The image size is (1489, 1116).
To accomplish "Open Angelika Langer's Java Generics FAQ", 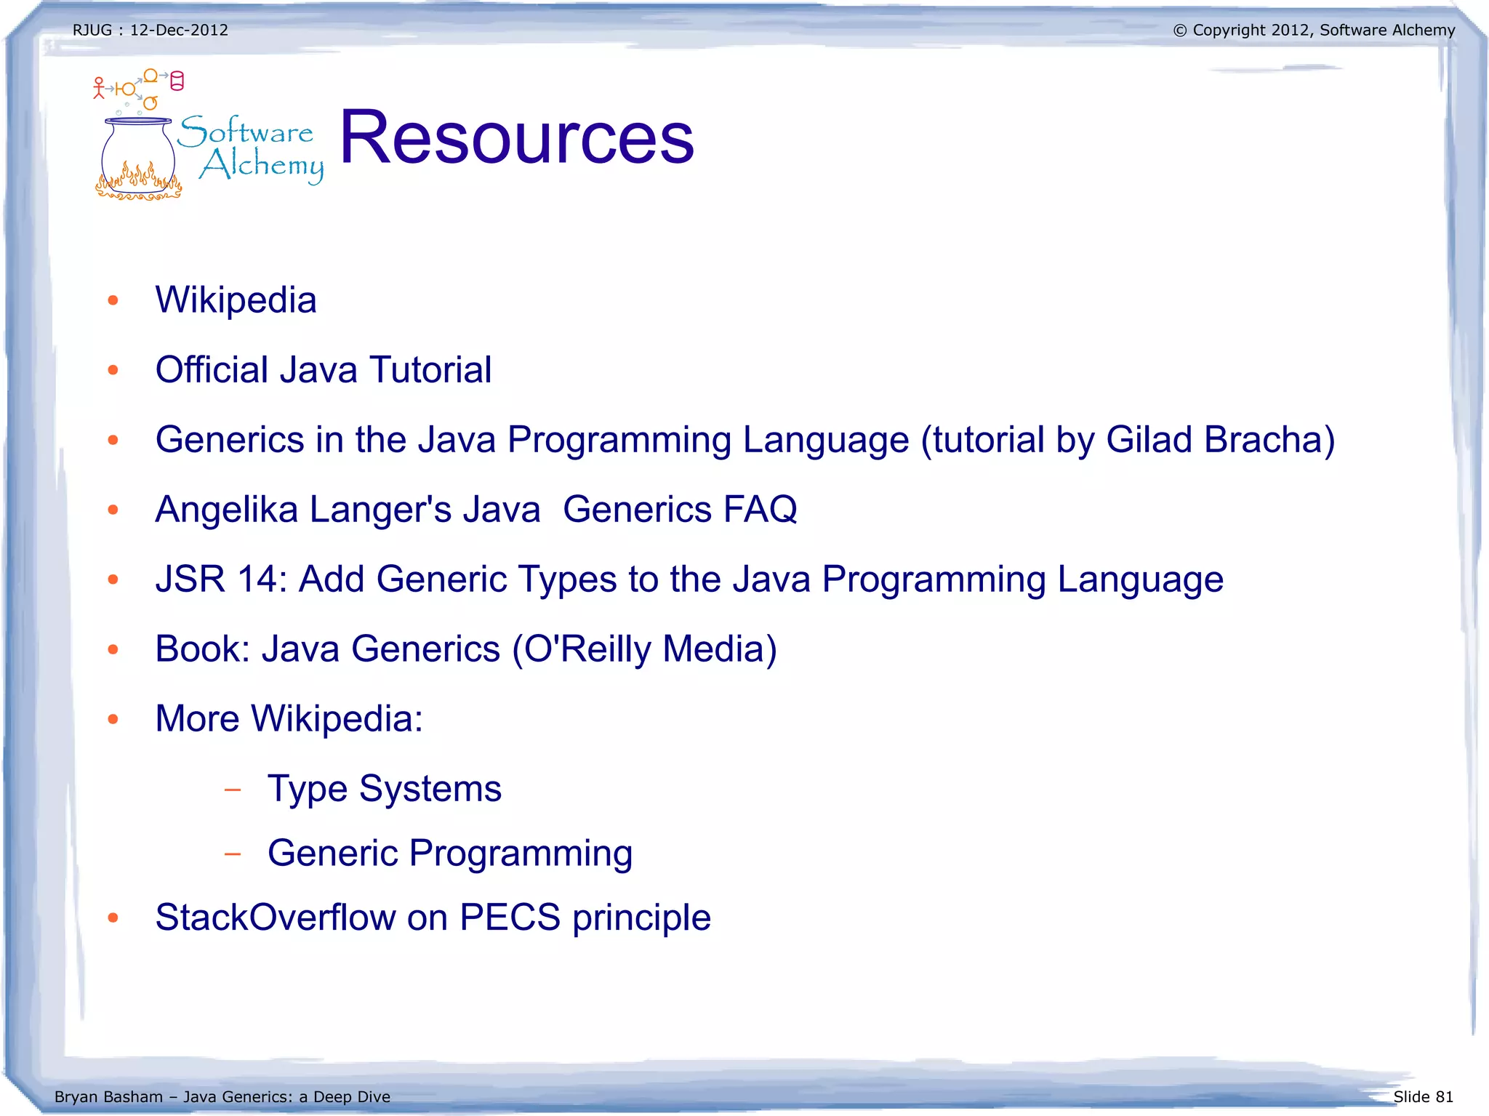I will [x=475, y=510].
